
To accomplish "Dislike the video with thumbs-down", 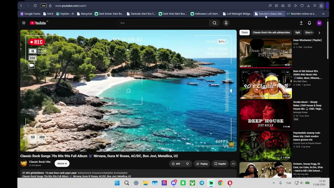I will coord(187,164).
